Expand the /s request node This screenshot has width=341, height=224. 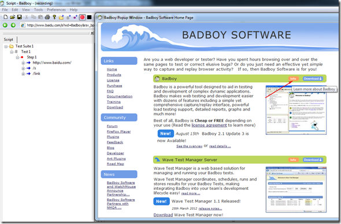[23, 68]
